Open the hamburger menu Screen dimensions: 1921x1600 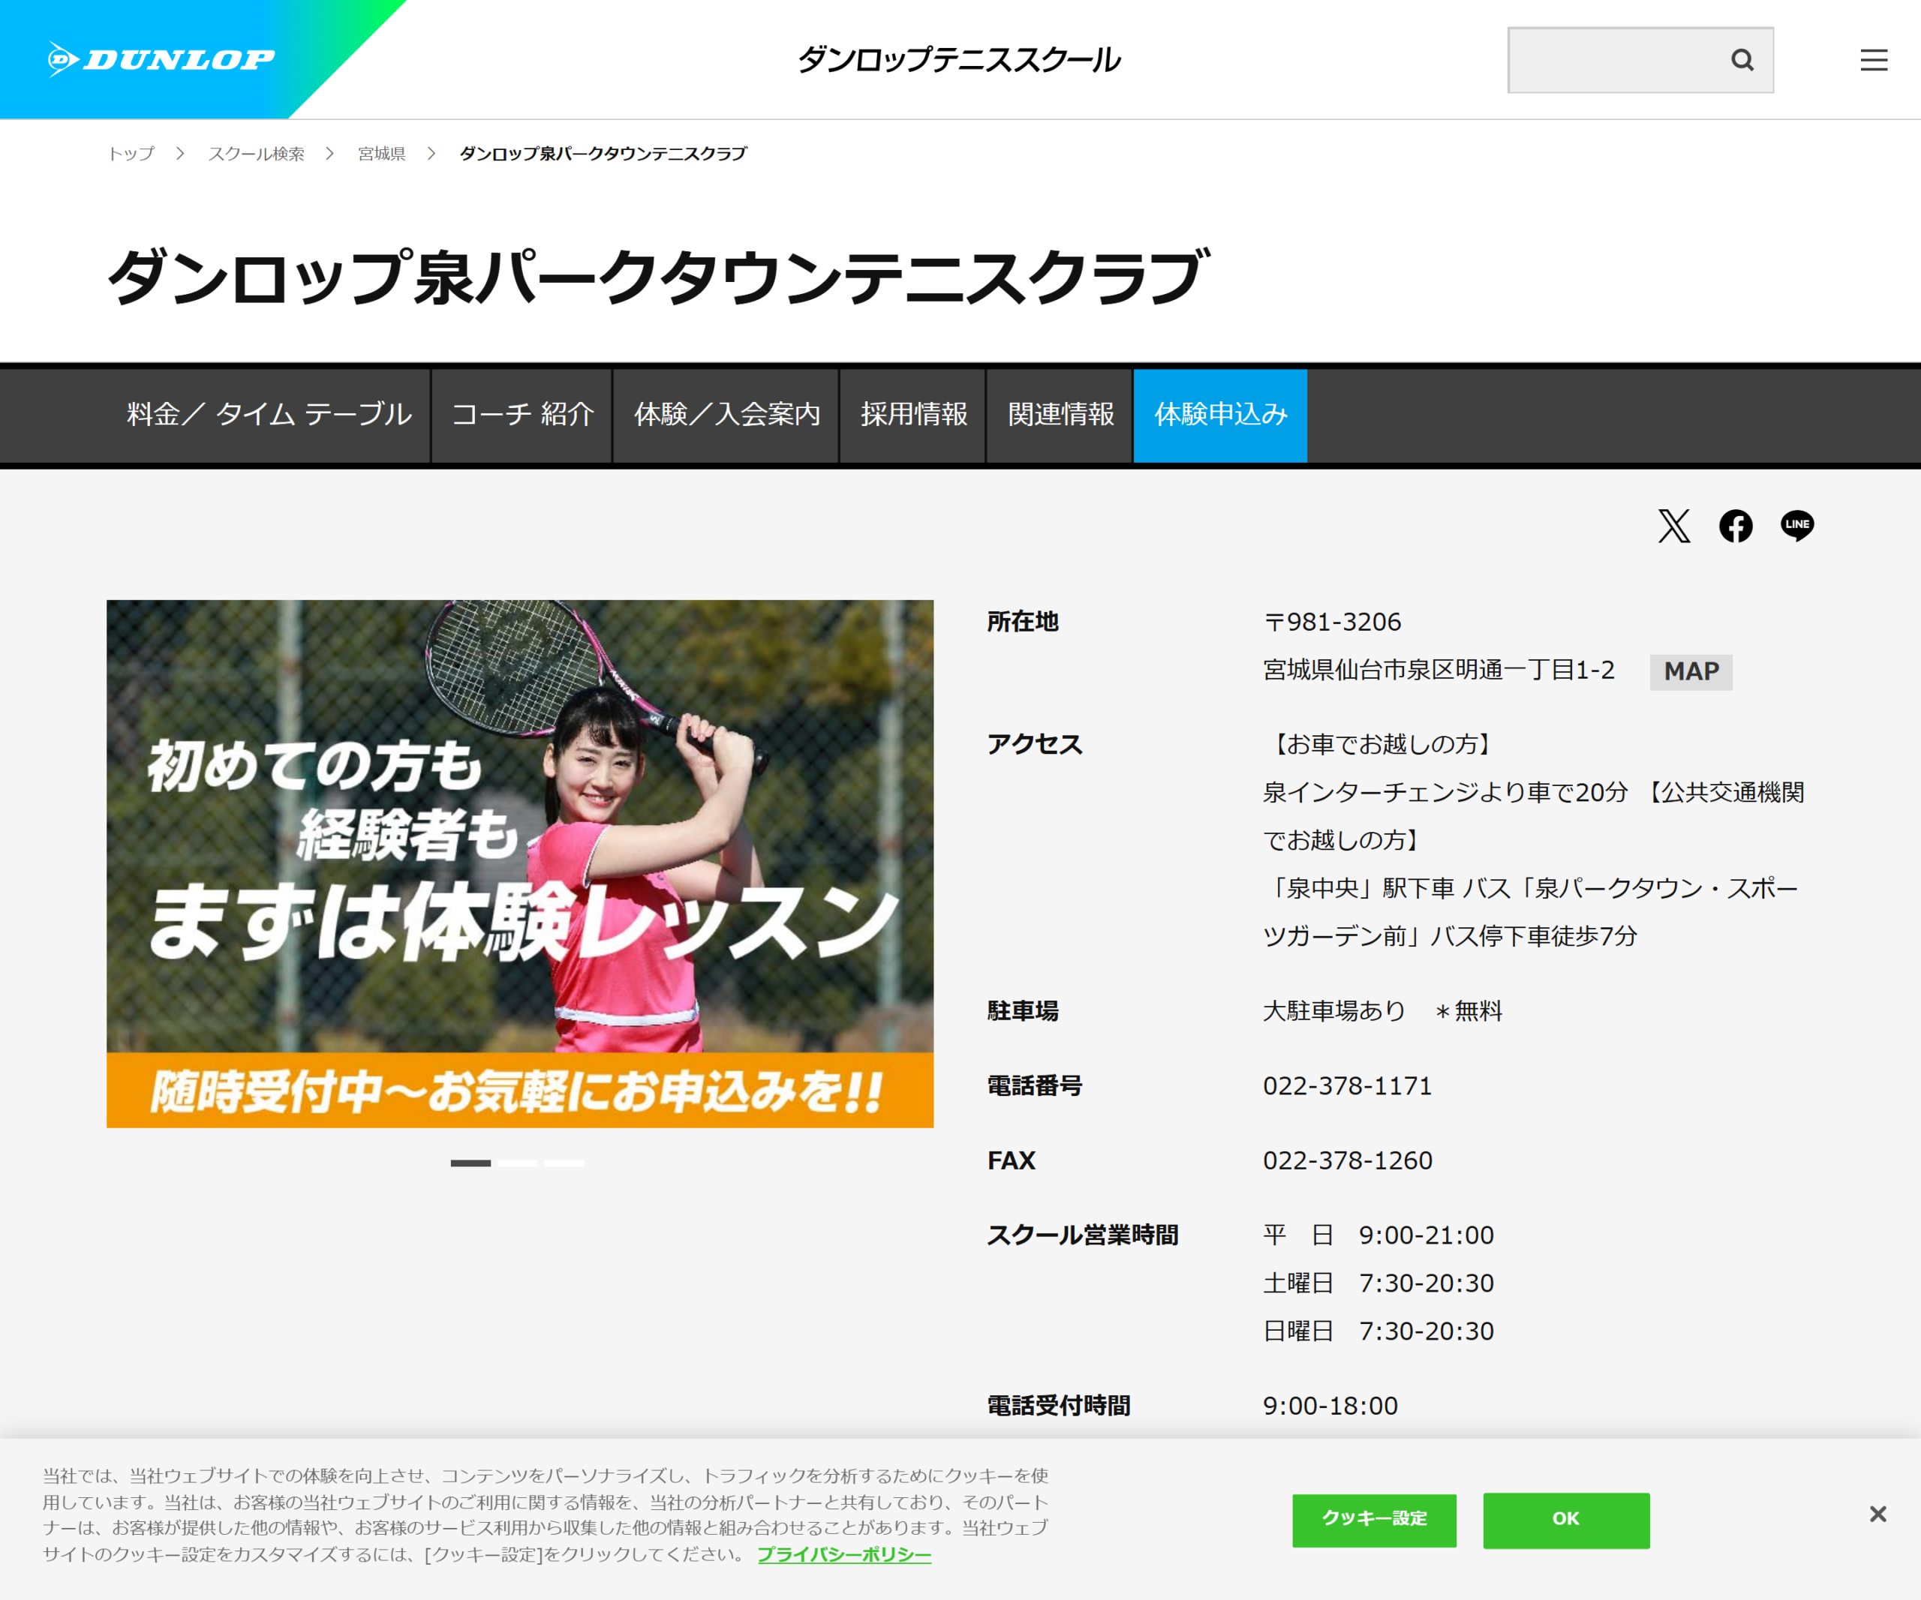coord(1874,60)
